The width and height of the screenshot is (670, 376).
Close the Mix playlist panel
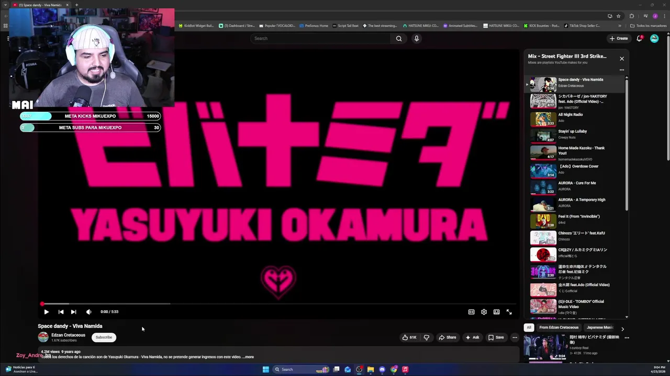tap(622, 58)
